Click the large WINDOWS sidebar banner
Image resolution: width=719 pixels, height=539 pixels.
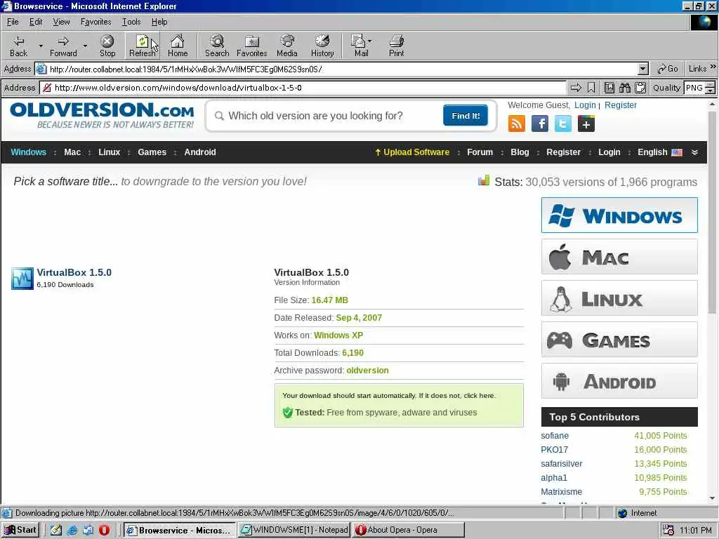click(x=619, y=215)
